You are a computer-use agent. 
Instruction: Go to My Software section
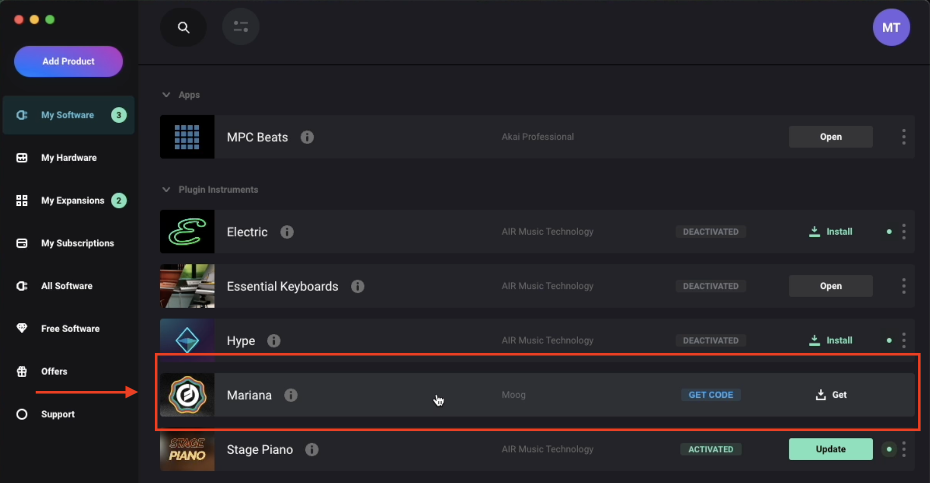pyautogui.click(x=68, y=115)
